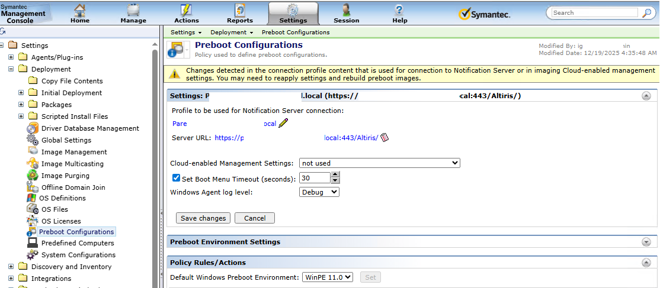This screenshot has height=288, width=660.
Task: Click the yellow warning triangle icon
Action: tap(174, 73)
